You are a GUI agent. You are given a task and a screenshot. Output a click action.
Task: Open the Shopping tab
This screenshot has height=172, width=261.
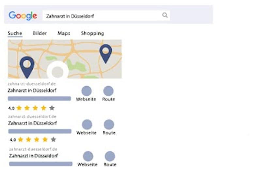[93, 34]
